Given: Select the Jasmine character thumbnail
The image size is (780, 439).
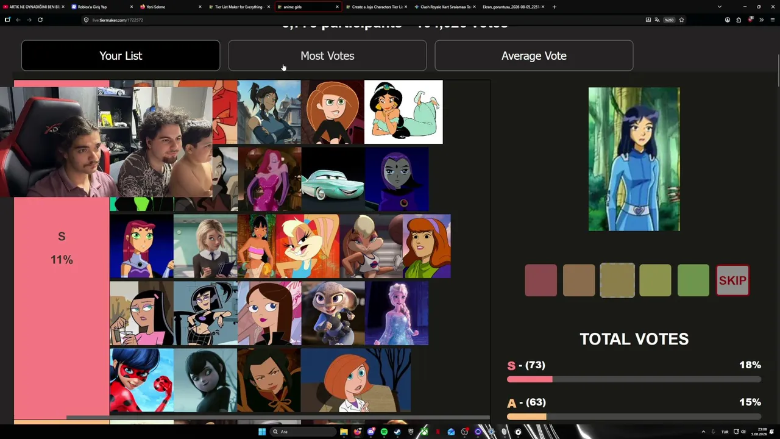Looking at the screenshot, I should (x=403, y=112).
